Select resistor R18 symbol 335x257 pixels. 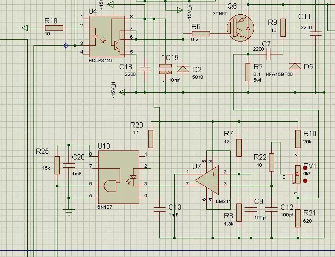[x=54, y=28]
